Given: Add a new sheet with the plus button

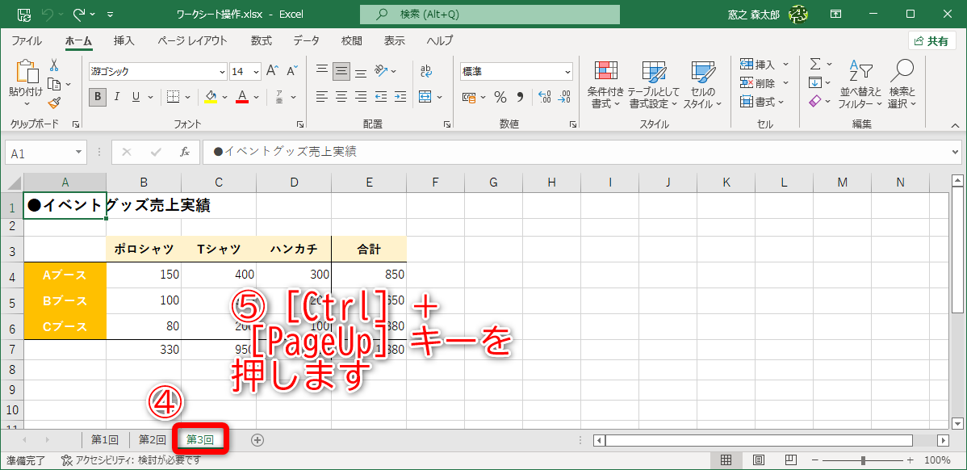Looking at the screenshot, I should coord(257,439).
